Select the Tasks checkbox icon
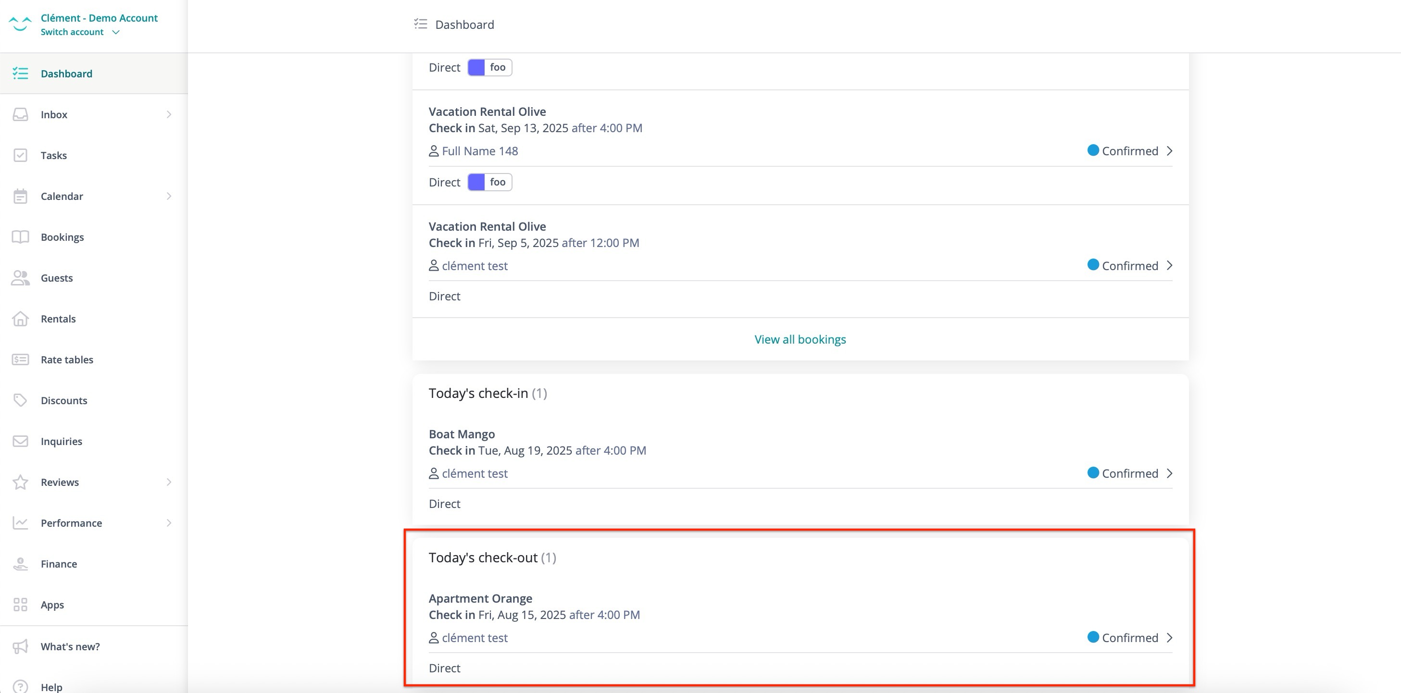The width and height of the screenshot is (1401, 693). 20,155
